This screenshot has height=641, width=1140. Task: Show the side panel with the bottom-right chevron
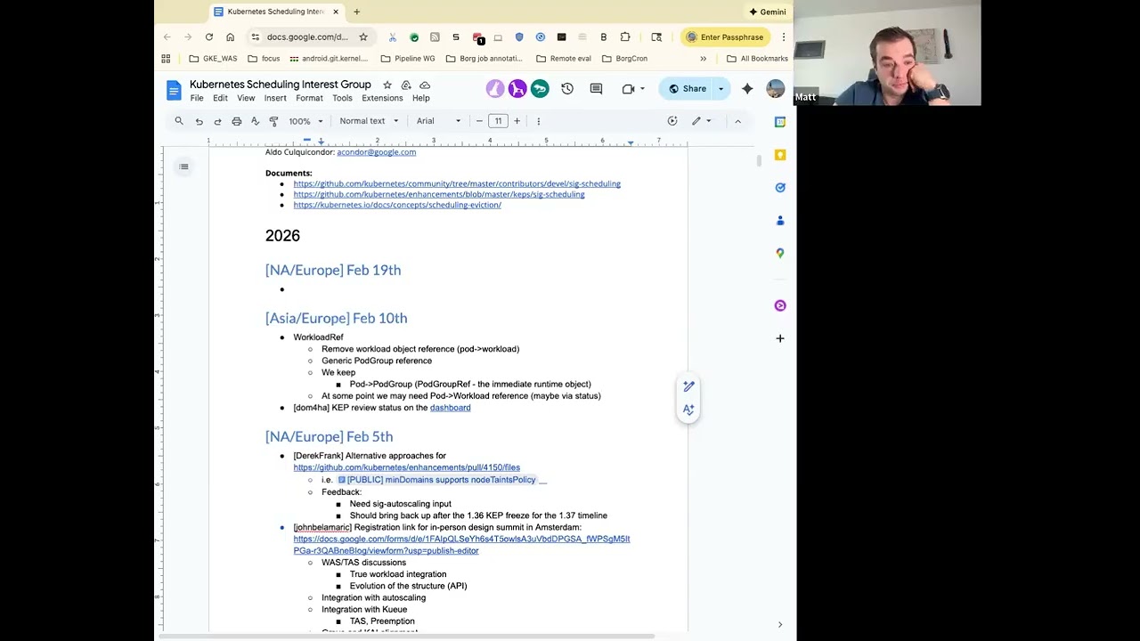coord(780,625)
